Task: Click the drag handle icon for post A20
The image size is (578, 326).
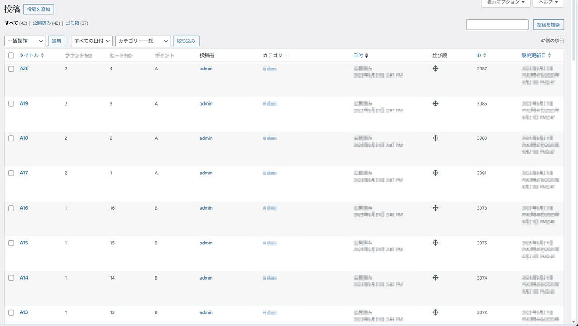Action: 435,69
